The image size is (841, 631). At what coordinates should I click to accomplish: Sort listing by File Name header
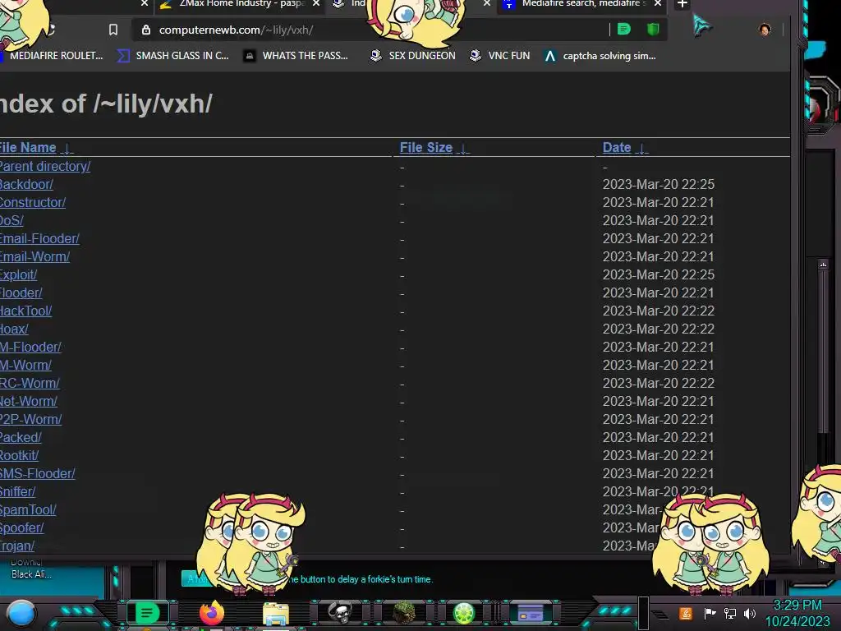pos(35,148)
